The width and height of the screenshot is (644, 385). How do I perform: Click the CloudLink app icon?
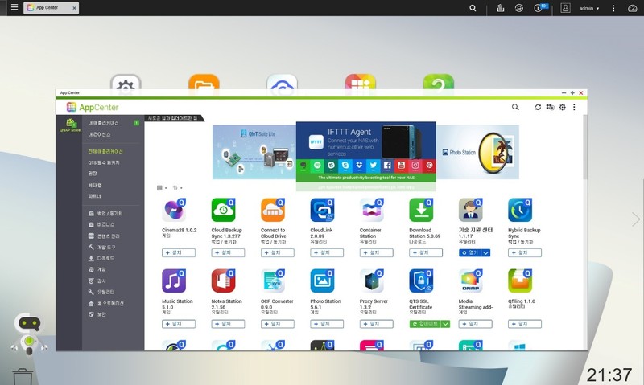pos(323,210)
